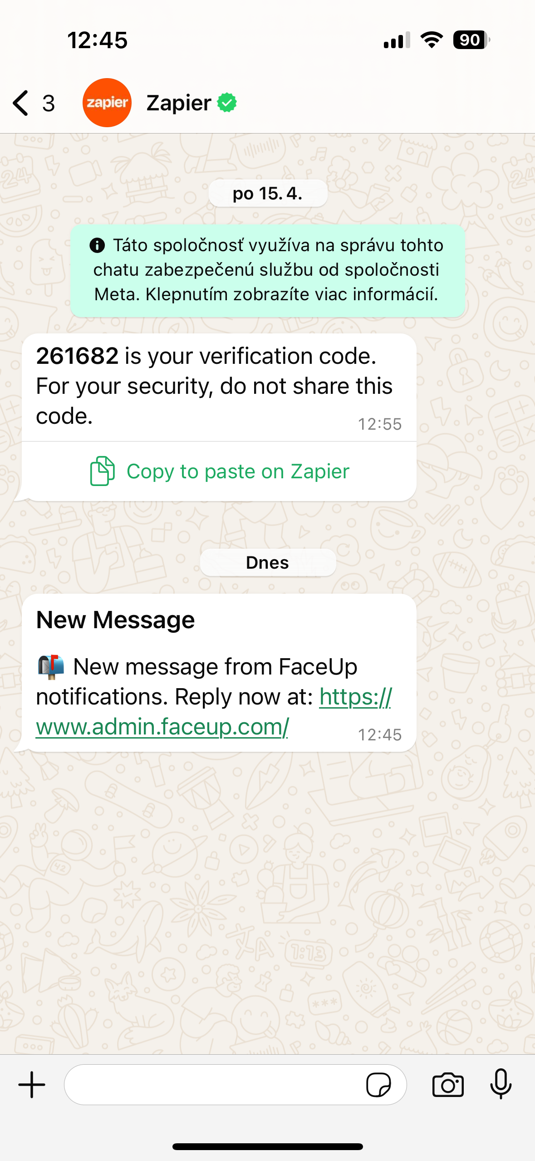Tap the back arrow to chat list
The width and height of the screenshot is (535, 1161).
pos(21,103)
